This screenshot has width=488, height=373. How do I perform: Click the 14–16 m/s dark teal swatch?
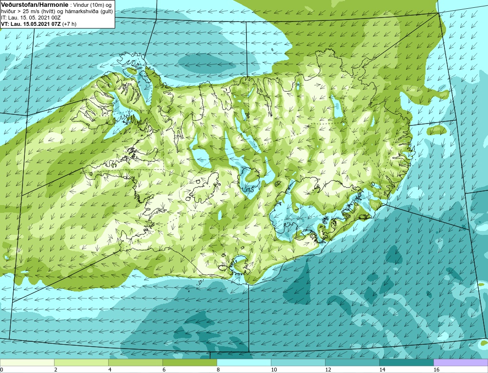point(406,362)
